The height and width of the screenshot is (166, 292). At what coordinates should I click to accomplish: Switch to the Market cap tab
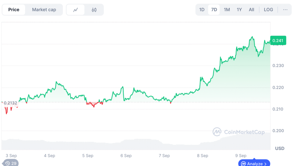(44, 10)
